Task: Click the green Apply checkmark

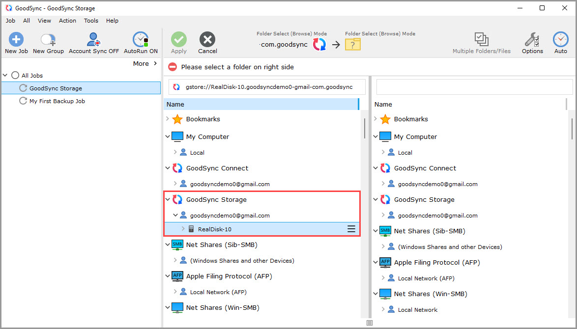Action: 179,39
